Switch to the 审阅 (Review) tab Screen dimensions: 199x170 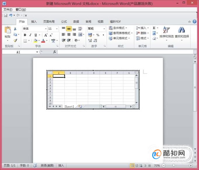[x=88, y=22]
